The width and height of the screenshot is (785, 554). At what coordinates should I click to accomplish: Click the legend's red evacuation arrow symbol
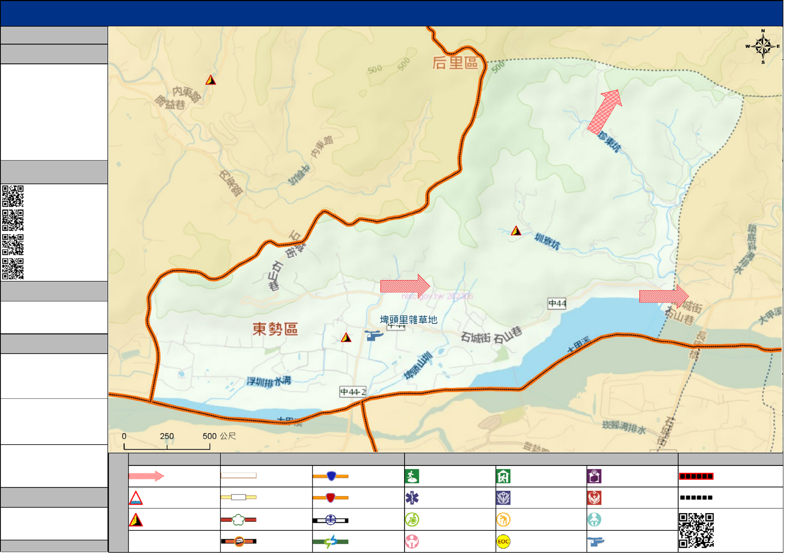(146, 476)
